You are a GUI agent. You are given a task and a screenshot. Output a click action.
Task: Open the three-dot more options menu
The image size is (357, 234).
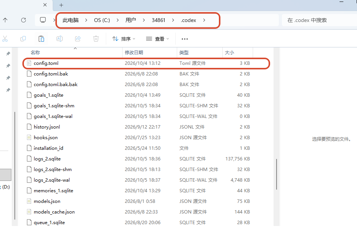185,39
